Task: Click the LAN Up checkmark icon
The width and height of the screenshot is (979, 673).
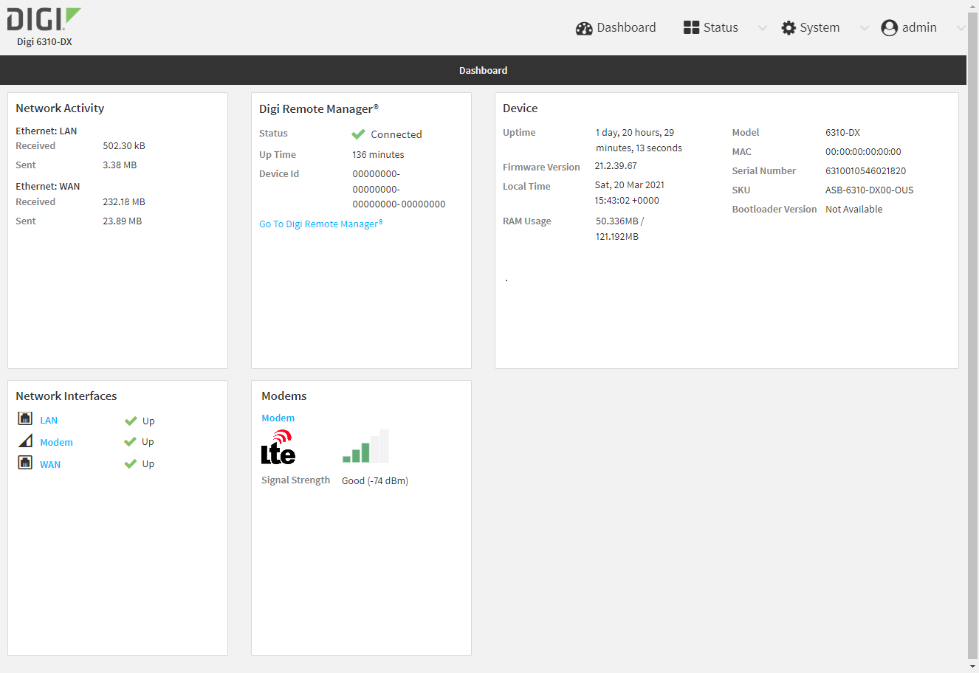Action: point(131,421)
